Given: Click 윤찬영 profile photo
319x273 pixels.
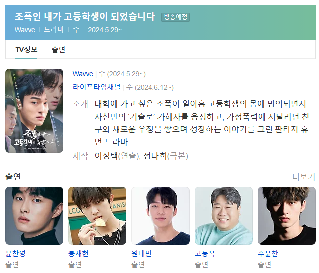Looking at the screenshot, I should 34,216.
